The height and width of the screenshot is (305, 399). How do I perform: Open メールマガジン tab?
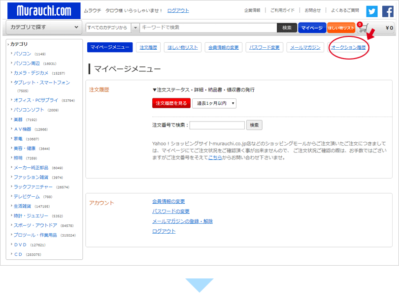(305, 47)
